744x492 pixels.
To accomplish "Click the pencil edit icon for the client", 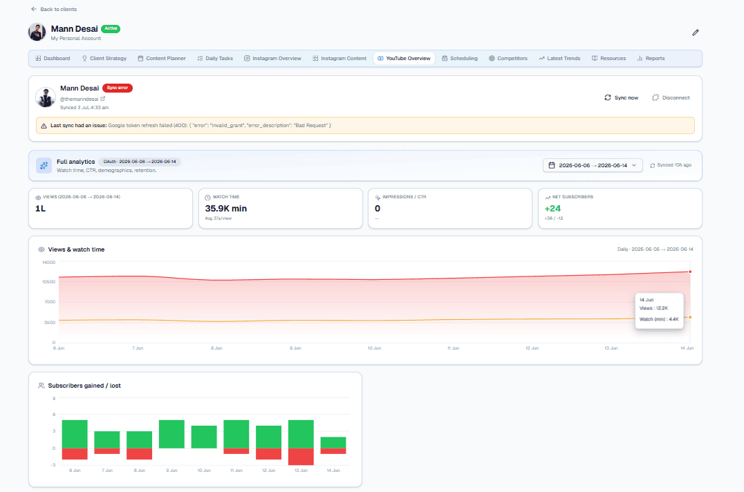I will [695, 32].
